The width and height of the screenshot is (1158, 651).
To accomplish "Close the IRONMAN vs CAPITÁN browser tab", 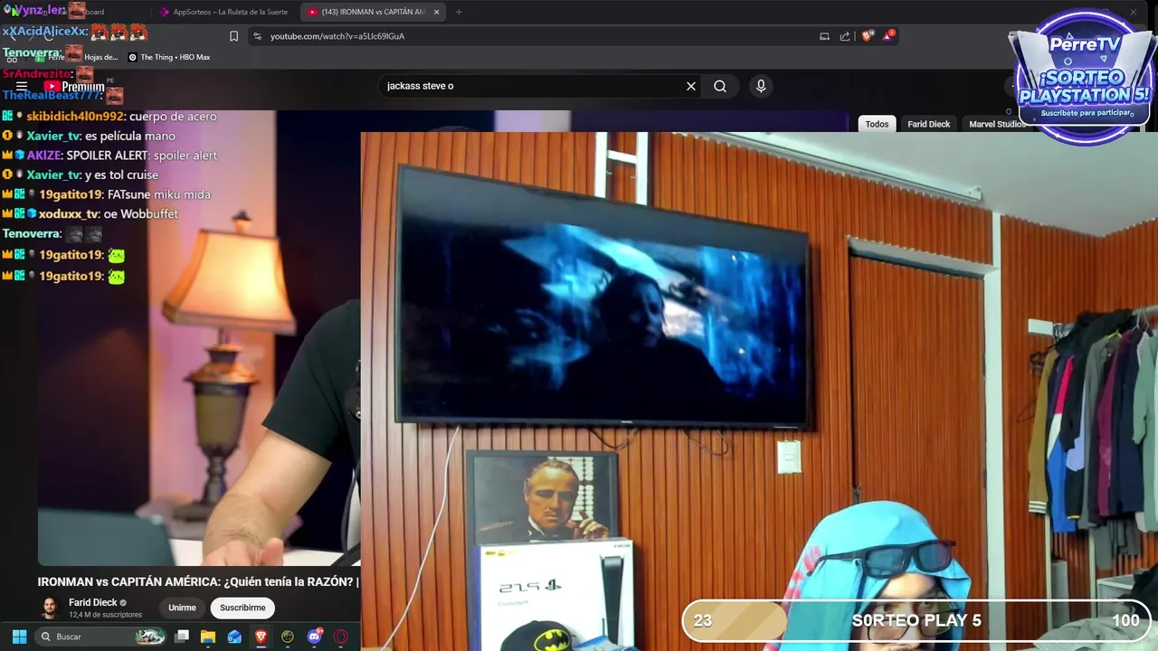I will [x=437, y=12].
